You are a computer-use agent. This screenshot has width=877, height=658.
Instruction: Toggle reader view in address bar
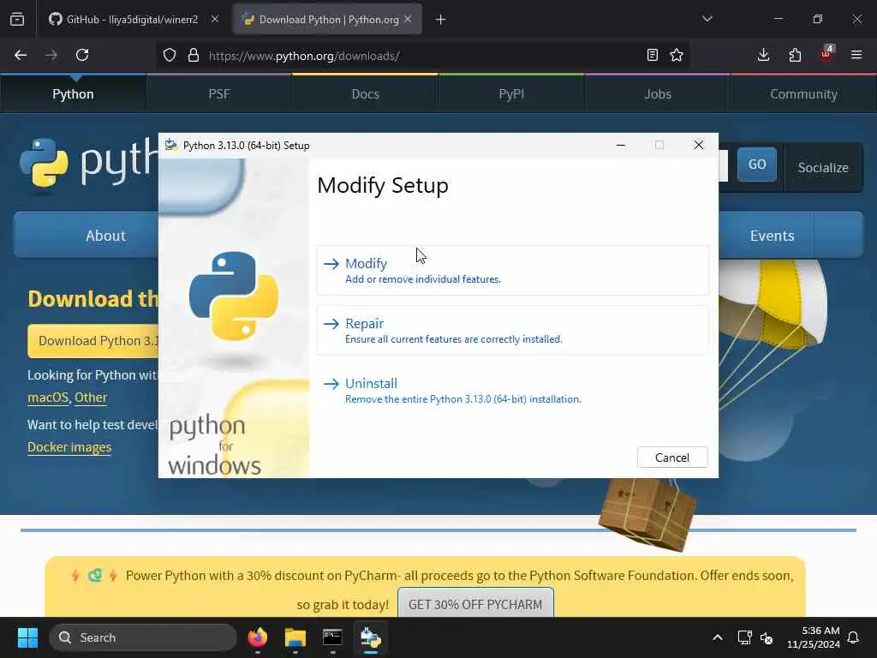point(652,55)
